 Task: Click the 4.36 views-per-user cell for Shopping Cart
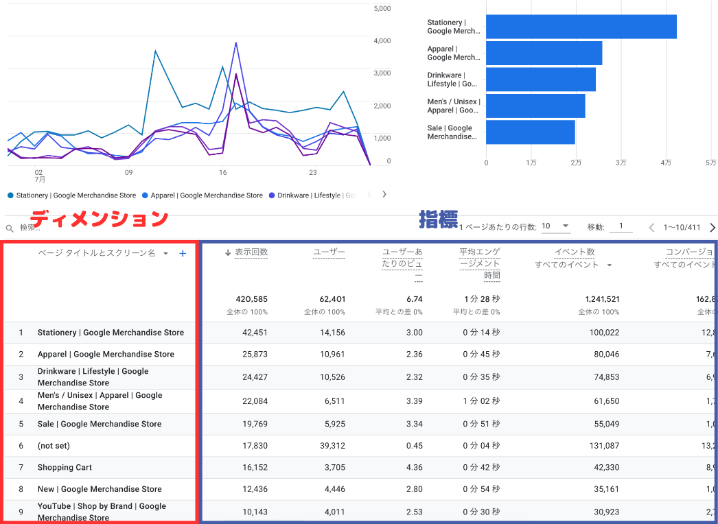pyautogui.click(x=415, y=468)
